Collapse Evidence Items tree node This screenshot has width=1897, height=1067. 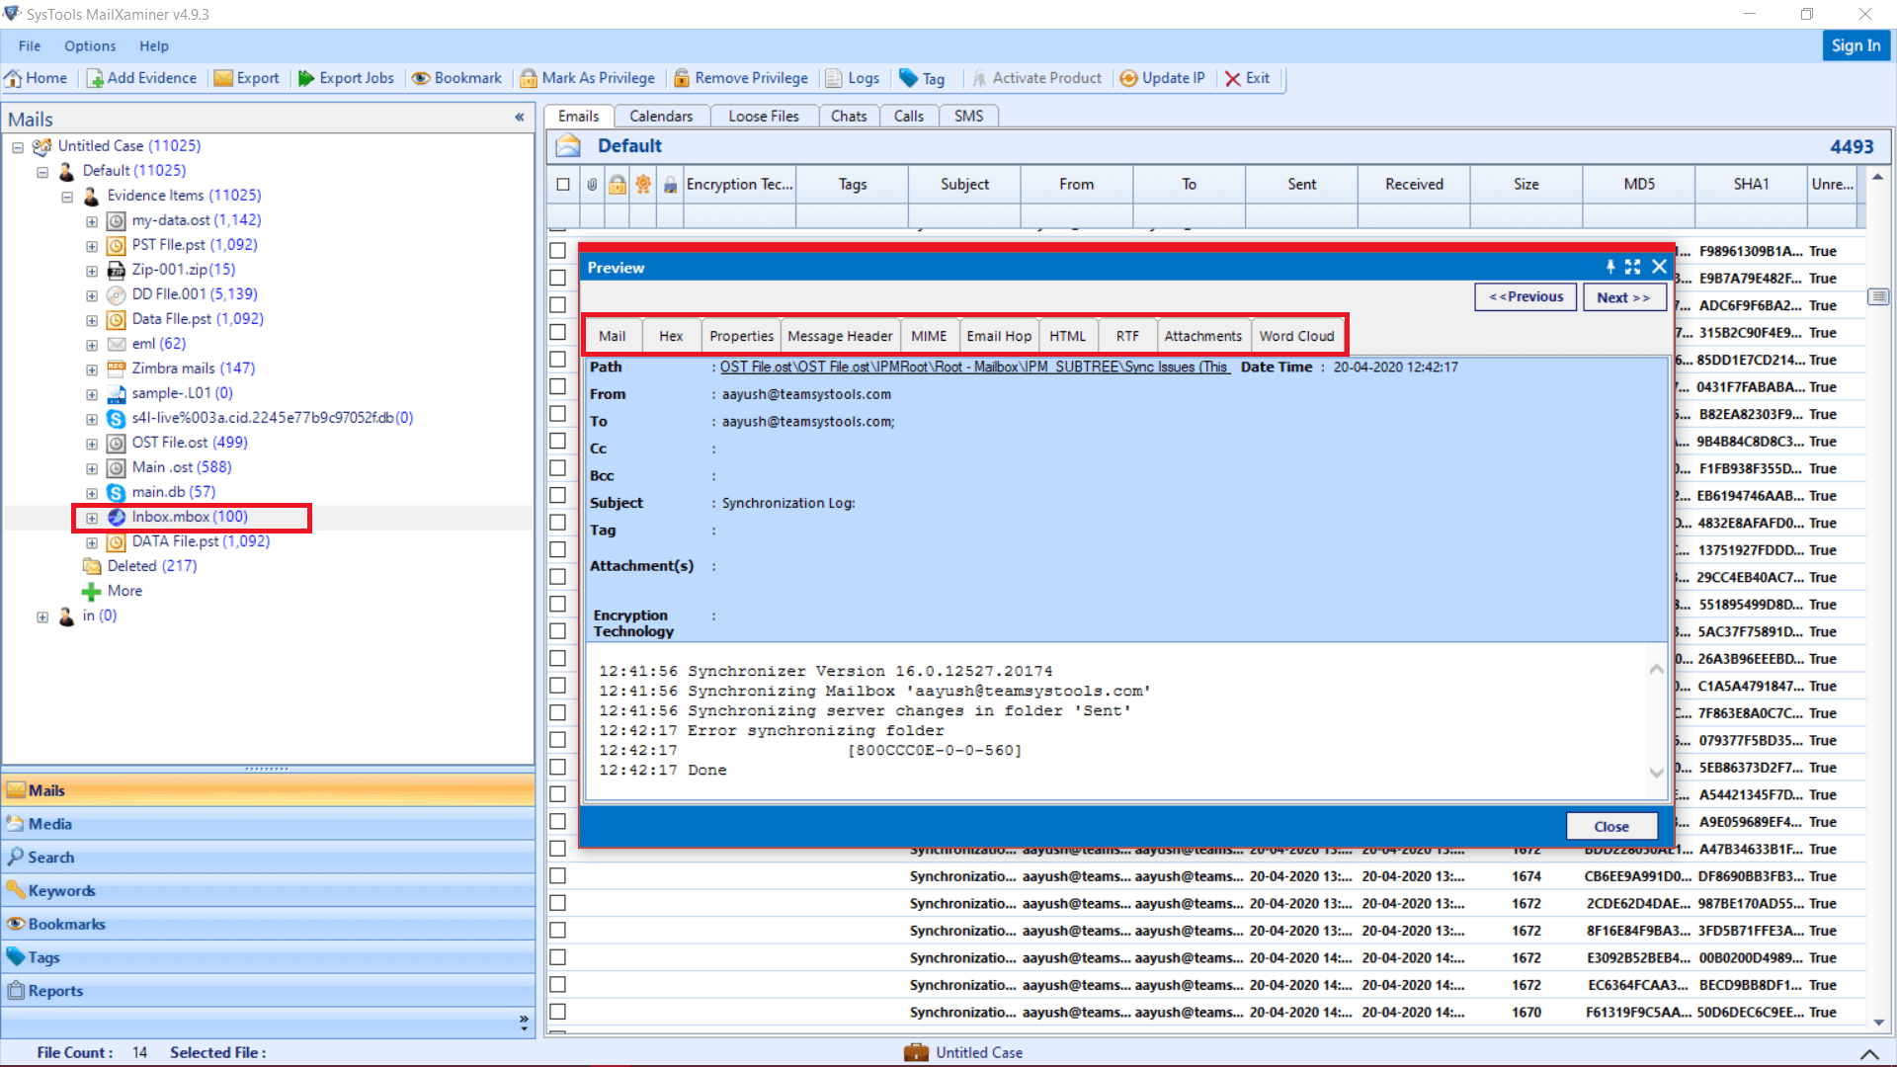(x=67, y=197)
